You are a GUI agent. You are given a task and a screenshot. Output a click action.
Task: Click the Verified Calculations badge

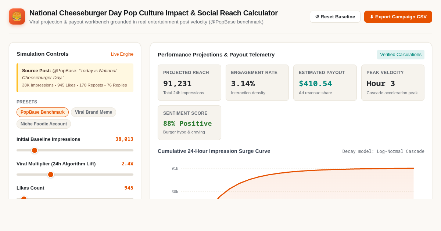tap(401, 55)
